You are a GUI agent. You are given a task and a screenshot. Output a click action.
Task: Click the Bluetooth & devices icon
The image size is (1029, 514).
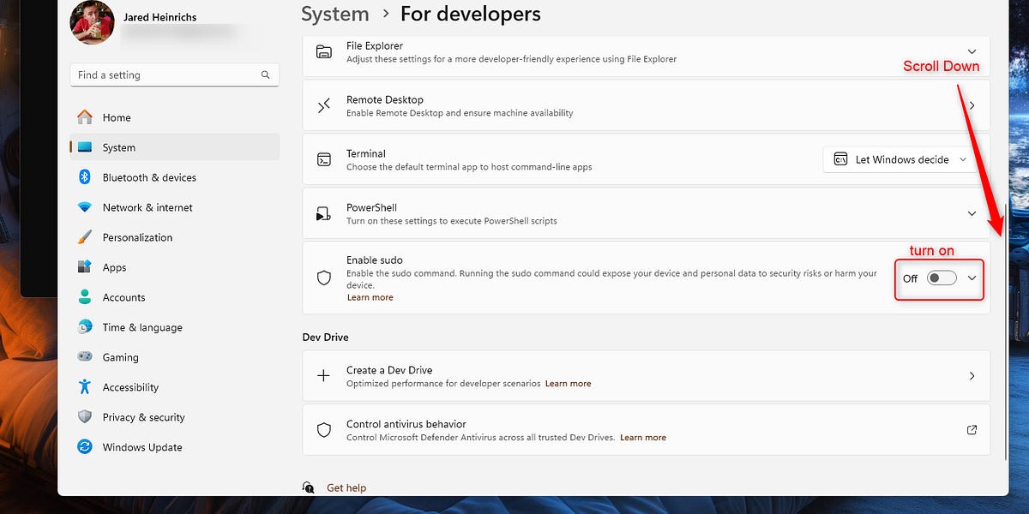(x=84, y=177)
